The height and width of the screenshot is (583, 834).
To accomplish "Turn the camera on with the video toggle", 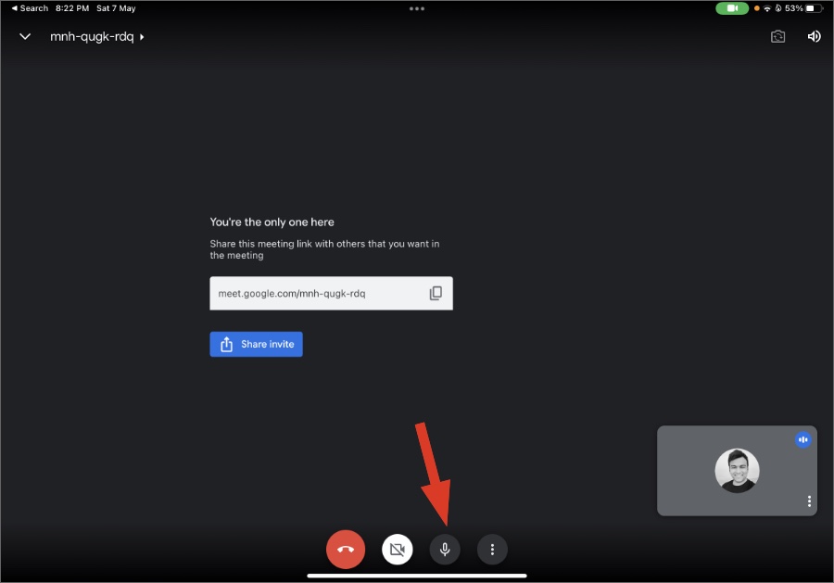I will [x=398, y=549].
